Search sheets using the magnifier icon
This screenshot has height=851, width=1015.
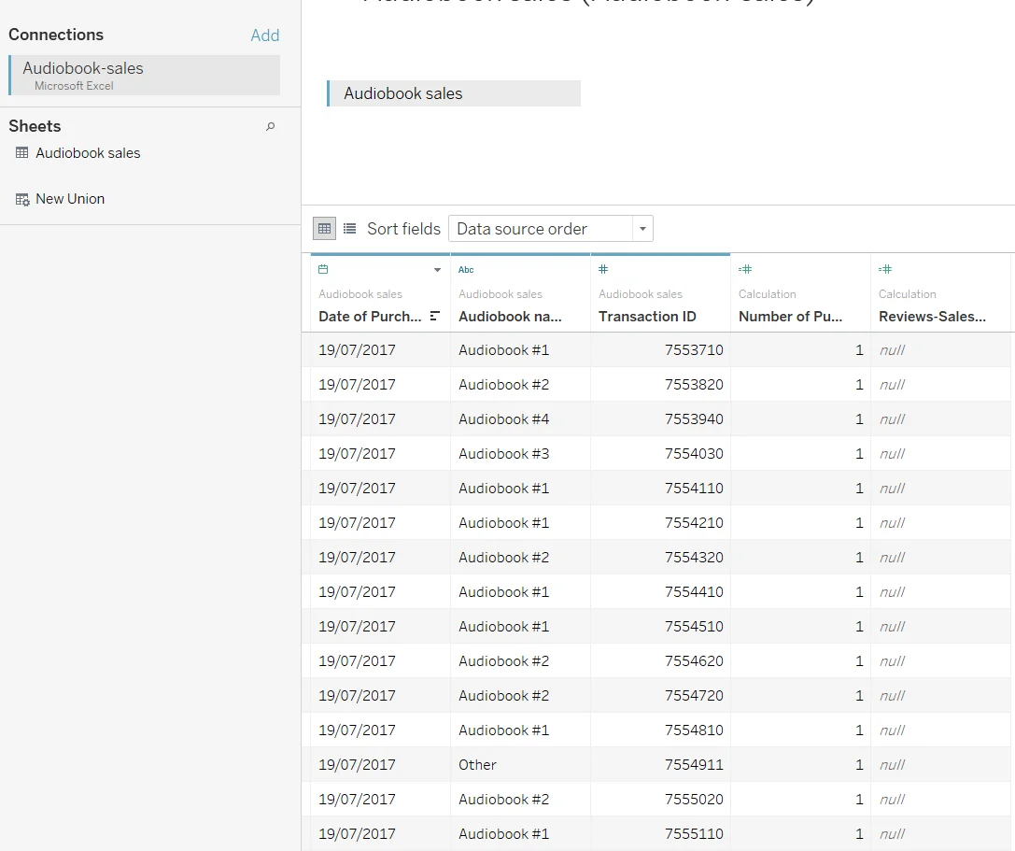[271, 126]
